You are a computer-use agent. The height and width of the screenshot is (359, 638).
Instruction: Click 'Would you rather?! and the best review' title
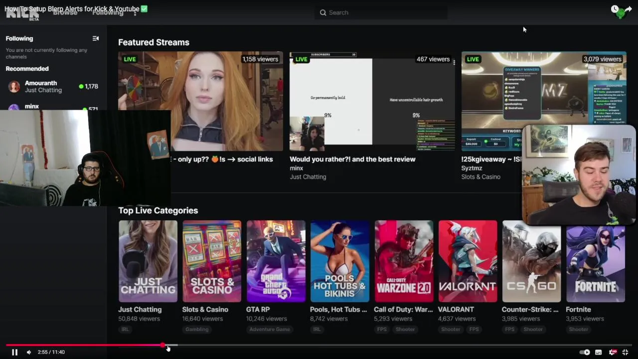pos(352,159)
